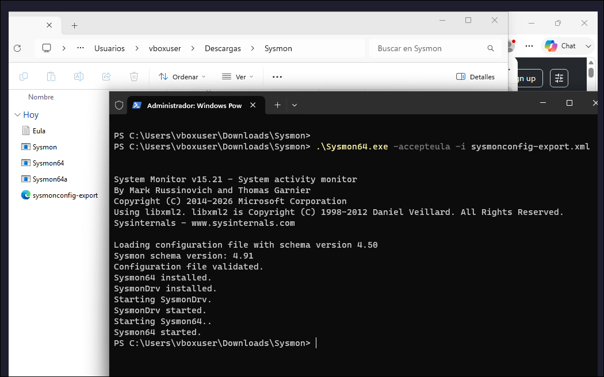The width and height of the screenshot is (604, 377).
Task: Click the Delete trash icon in Explorer toolbar
Action: (133, 76)
